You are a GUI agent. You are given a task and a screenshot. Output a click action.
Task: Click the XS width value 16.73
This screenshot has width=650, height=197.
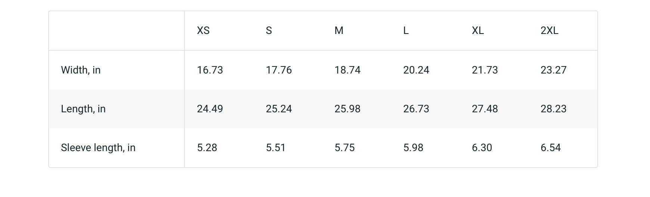(x=210, y=70)
